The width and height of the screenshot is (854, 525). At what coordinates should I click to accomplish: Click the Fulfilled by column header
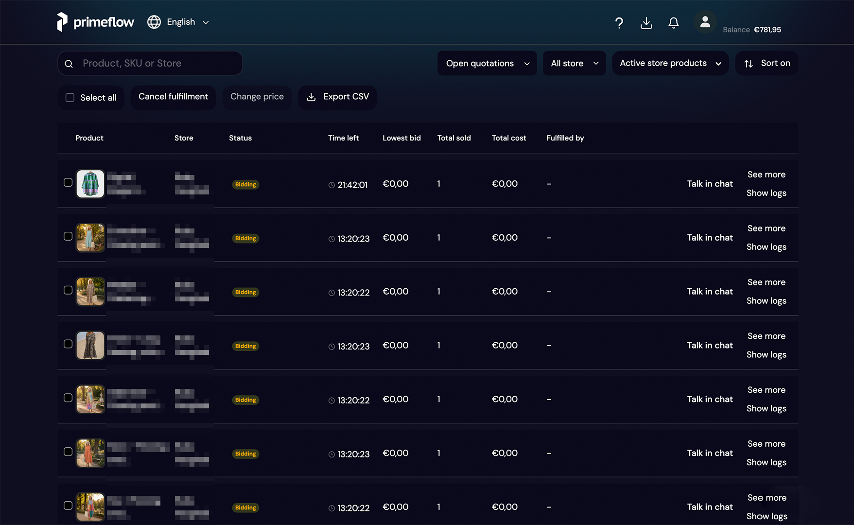coord(565,138)
